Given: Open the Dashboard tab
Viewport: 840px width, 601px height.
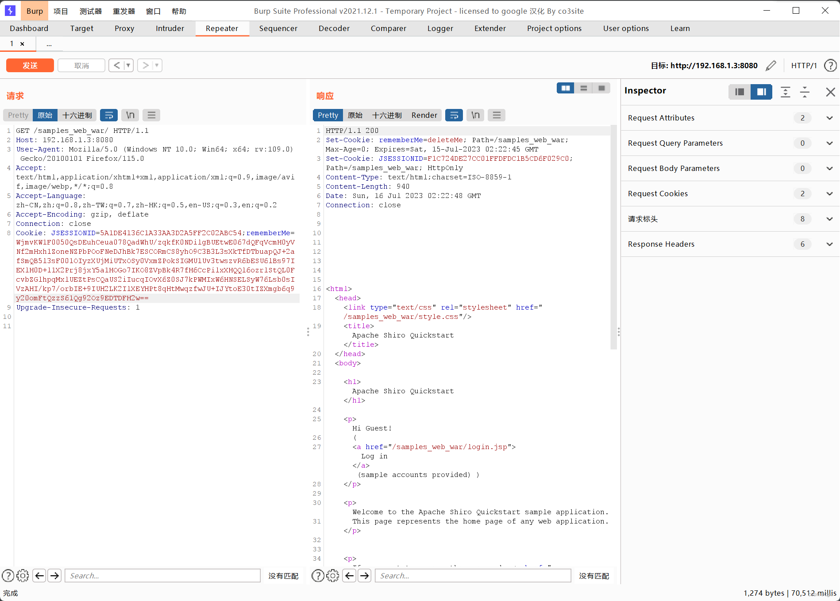Looking at the screenshot, I should coord(29,28).
